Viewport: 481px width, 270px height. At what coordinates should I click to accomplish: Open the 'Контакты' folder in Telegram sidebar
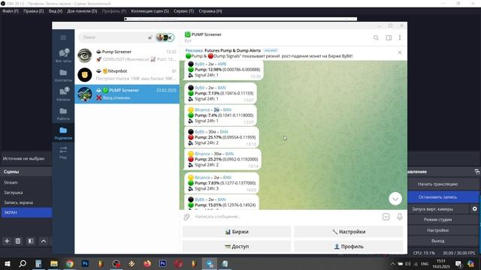[x=63, y=75]
